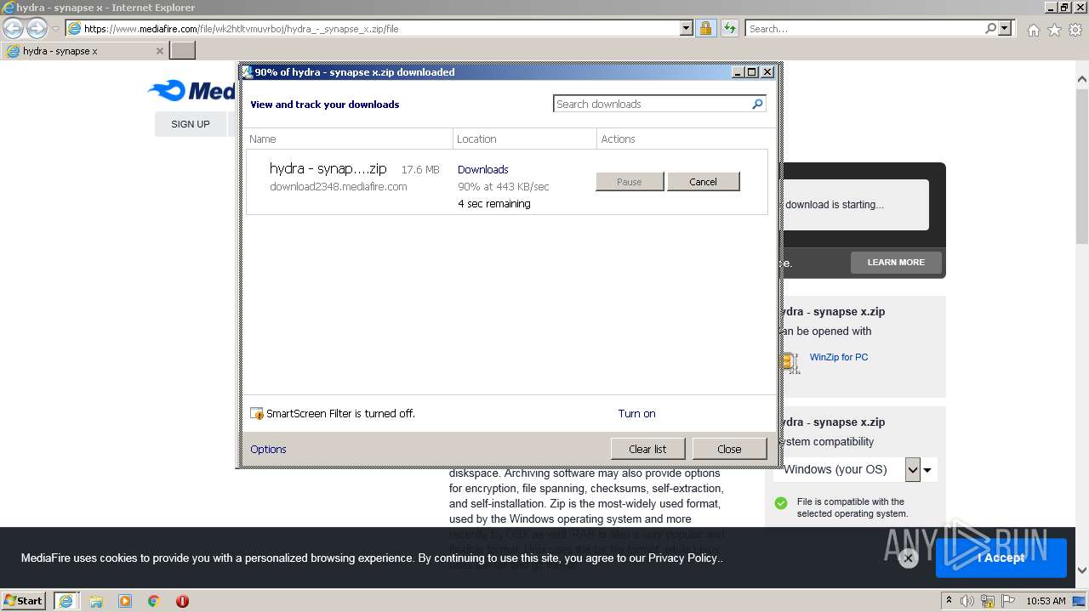The image size is (1089, 612).
Task: Turn on SmartScreen Filter link
Action: pos(637,414)
